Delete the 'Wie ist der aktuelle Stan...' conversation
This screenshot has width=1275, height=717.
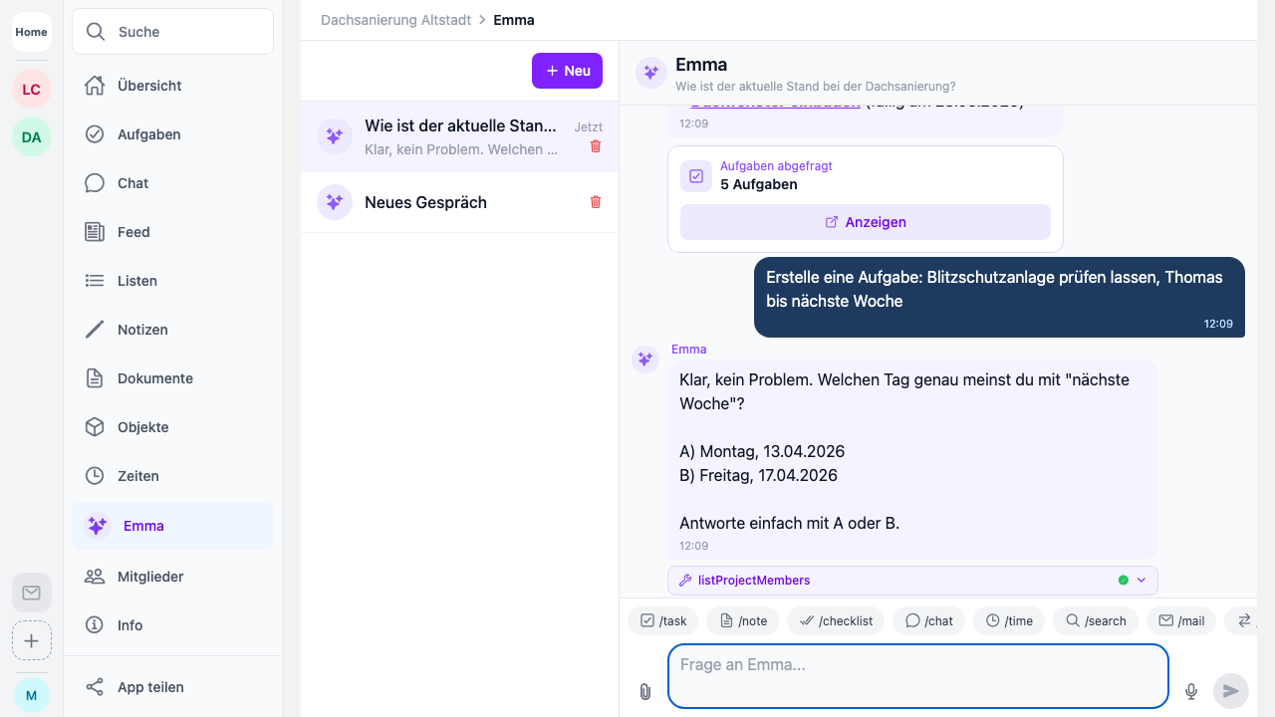coord(596,146)
